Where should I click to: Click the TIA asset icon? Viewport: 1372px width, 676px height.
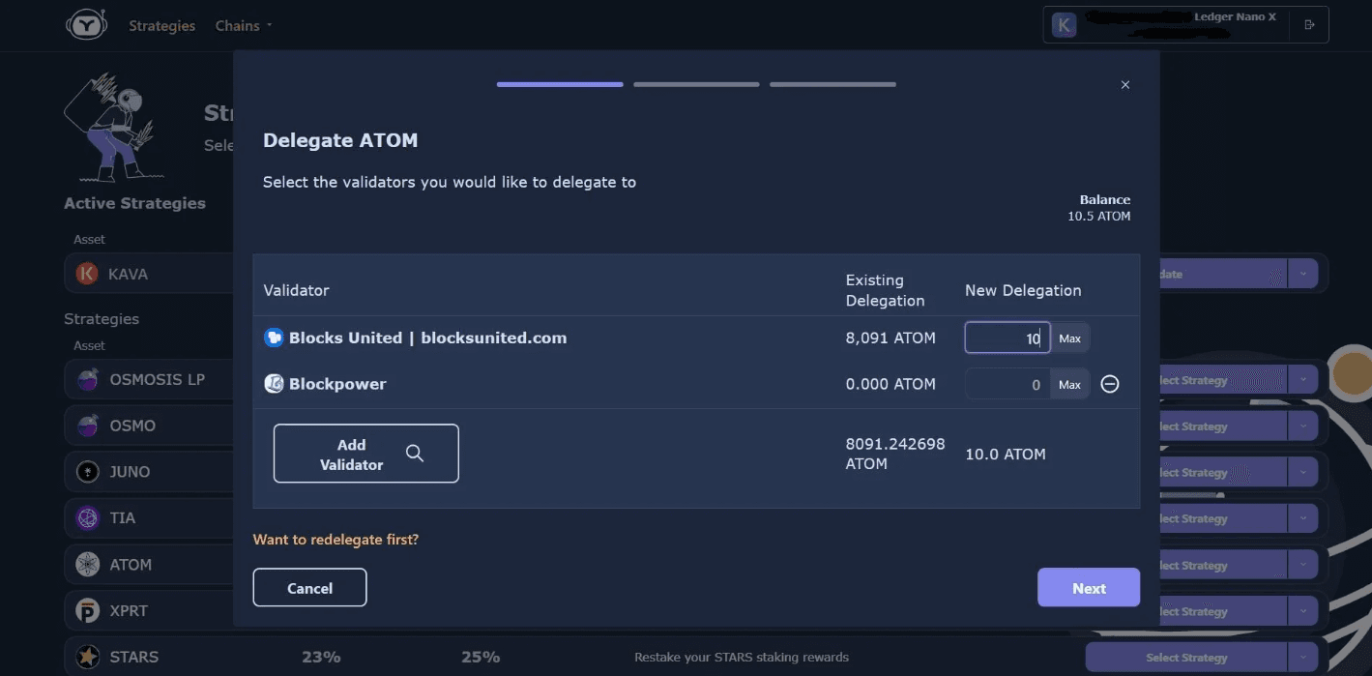pyautogui.click(x=88, y=518)
